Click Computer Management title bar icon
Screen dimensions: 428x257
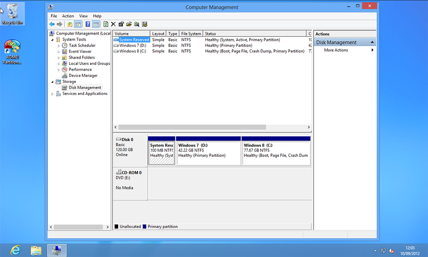tap(51, 7)
